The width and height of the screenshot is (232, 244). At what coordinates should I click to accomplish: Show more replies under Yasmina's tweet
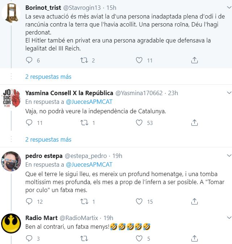point(48,139)
